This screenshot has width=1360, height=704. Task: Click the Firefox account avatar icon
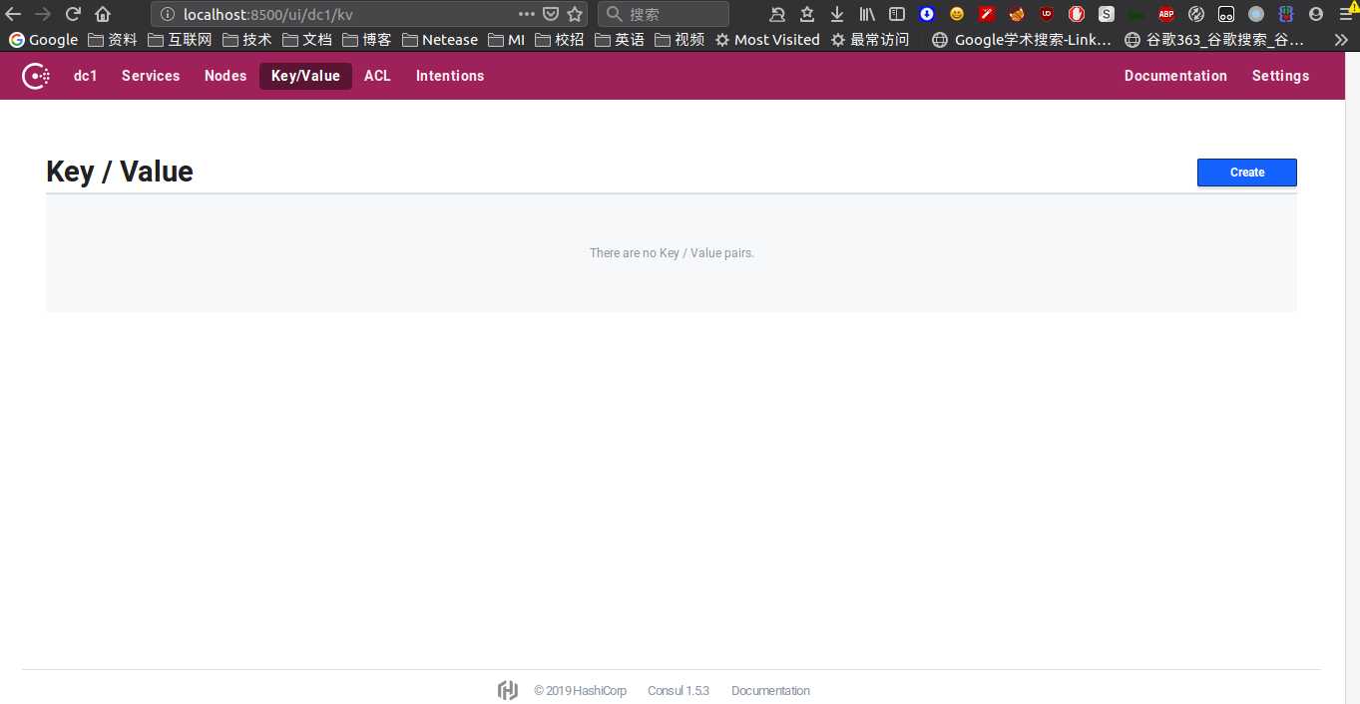pyautogui.click(x=1316, y=14)
